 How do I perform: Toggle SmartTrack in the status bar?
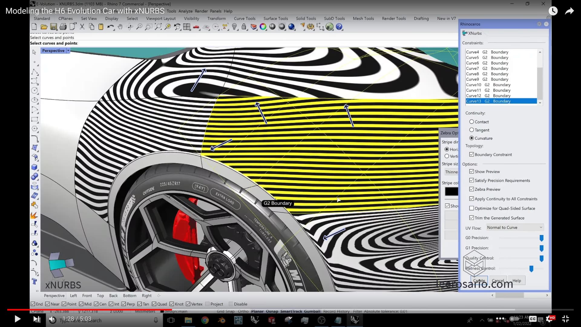click(291, 311)
